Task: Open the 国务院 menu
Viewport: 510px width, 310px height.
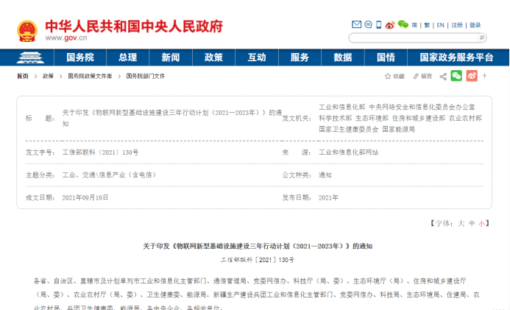Action: (x=80, y=57)
